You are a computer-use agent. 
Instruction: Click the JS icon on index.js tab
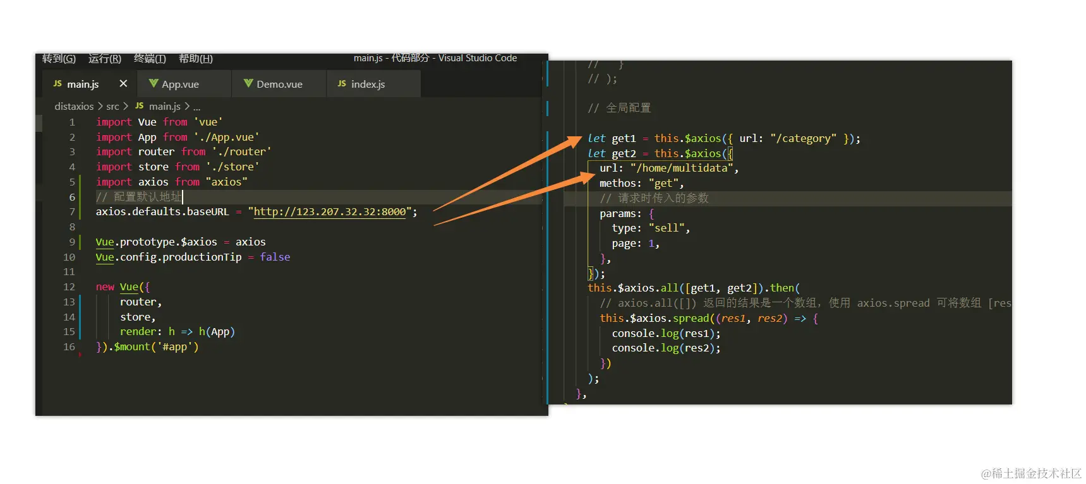(x=342, y=83)
